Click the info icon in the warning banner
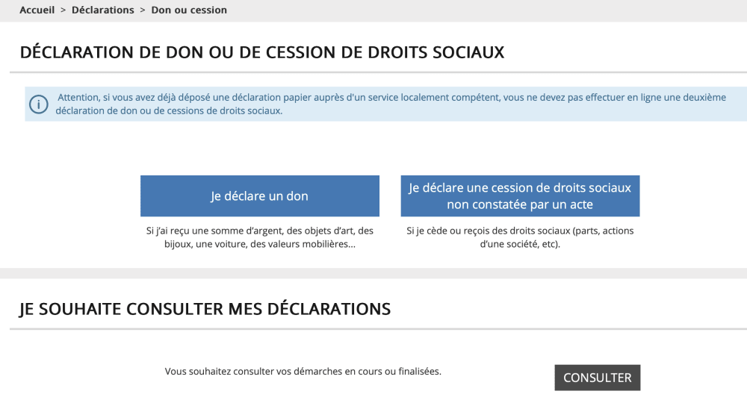The width and height of the screenshot is (747, 400). [39, 104]
